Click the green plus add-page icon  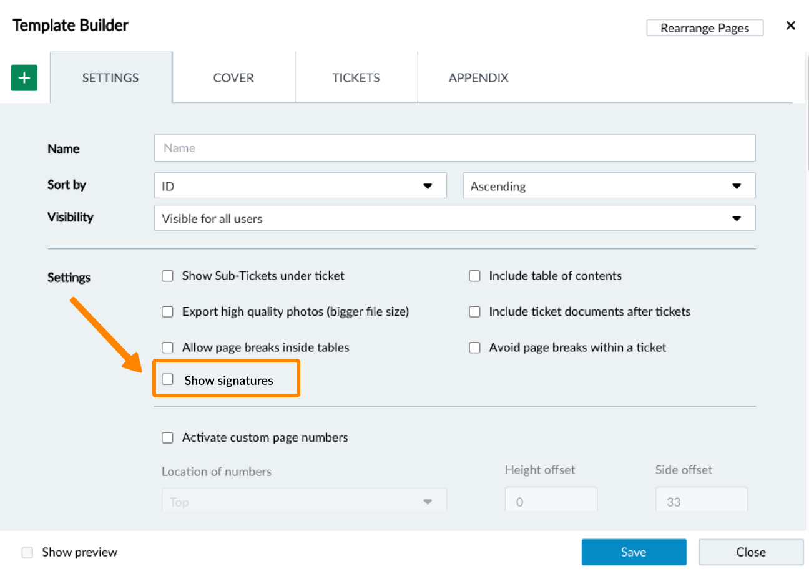pos(24,78)
